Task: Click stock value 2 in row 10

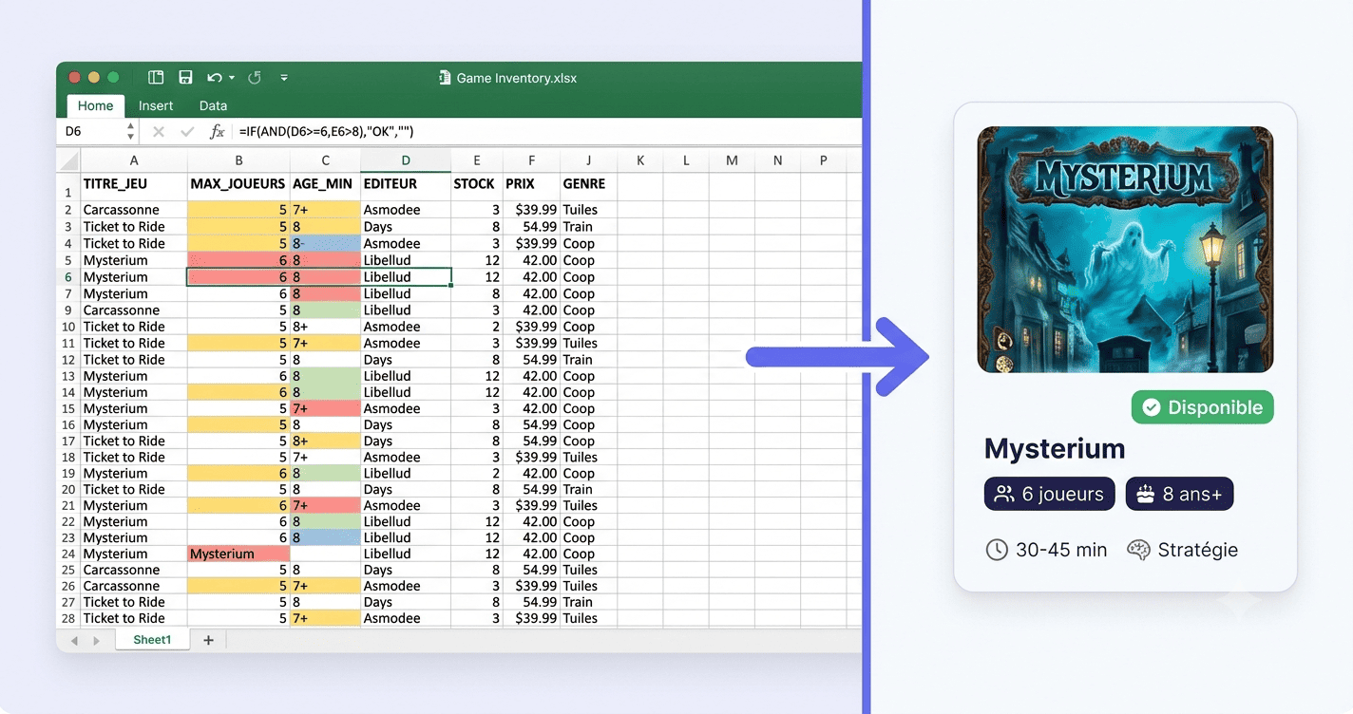Action: (477, 327)
